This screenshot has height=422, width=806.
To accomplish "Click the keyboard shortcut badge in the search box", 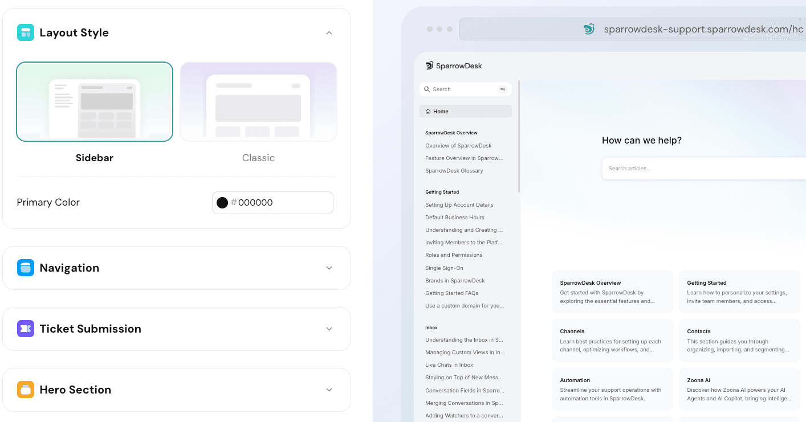I will [502, 89].
